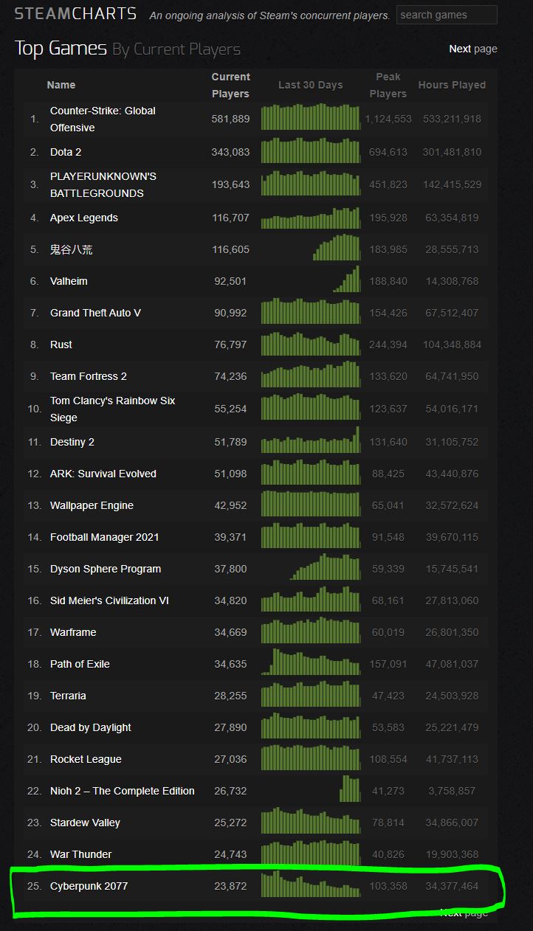Click Path of Exile's 30-day chart
This screenshot has height=931, width=533.
point(311,662)
